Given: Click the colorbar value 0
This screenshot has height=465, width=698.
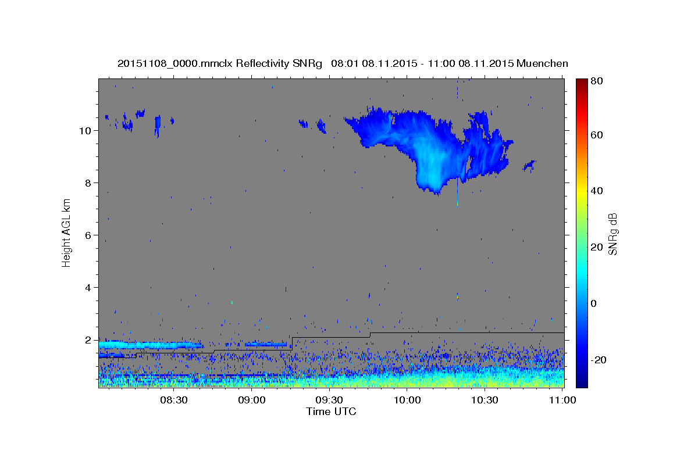Looking at the screenshot, I should 595,303.
